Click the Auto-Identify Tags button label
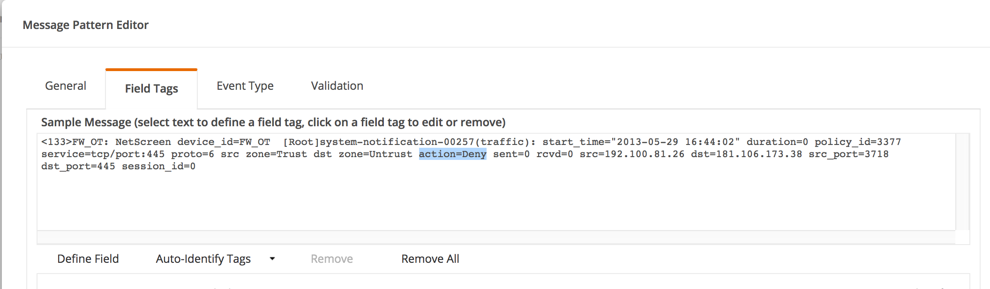Image resolution: width=990 pixels, height=289 pixels. (203, 259)
